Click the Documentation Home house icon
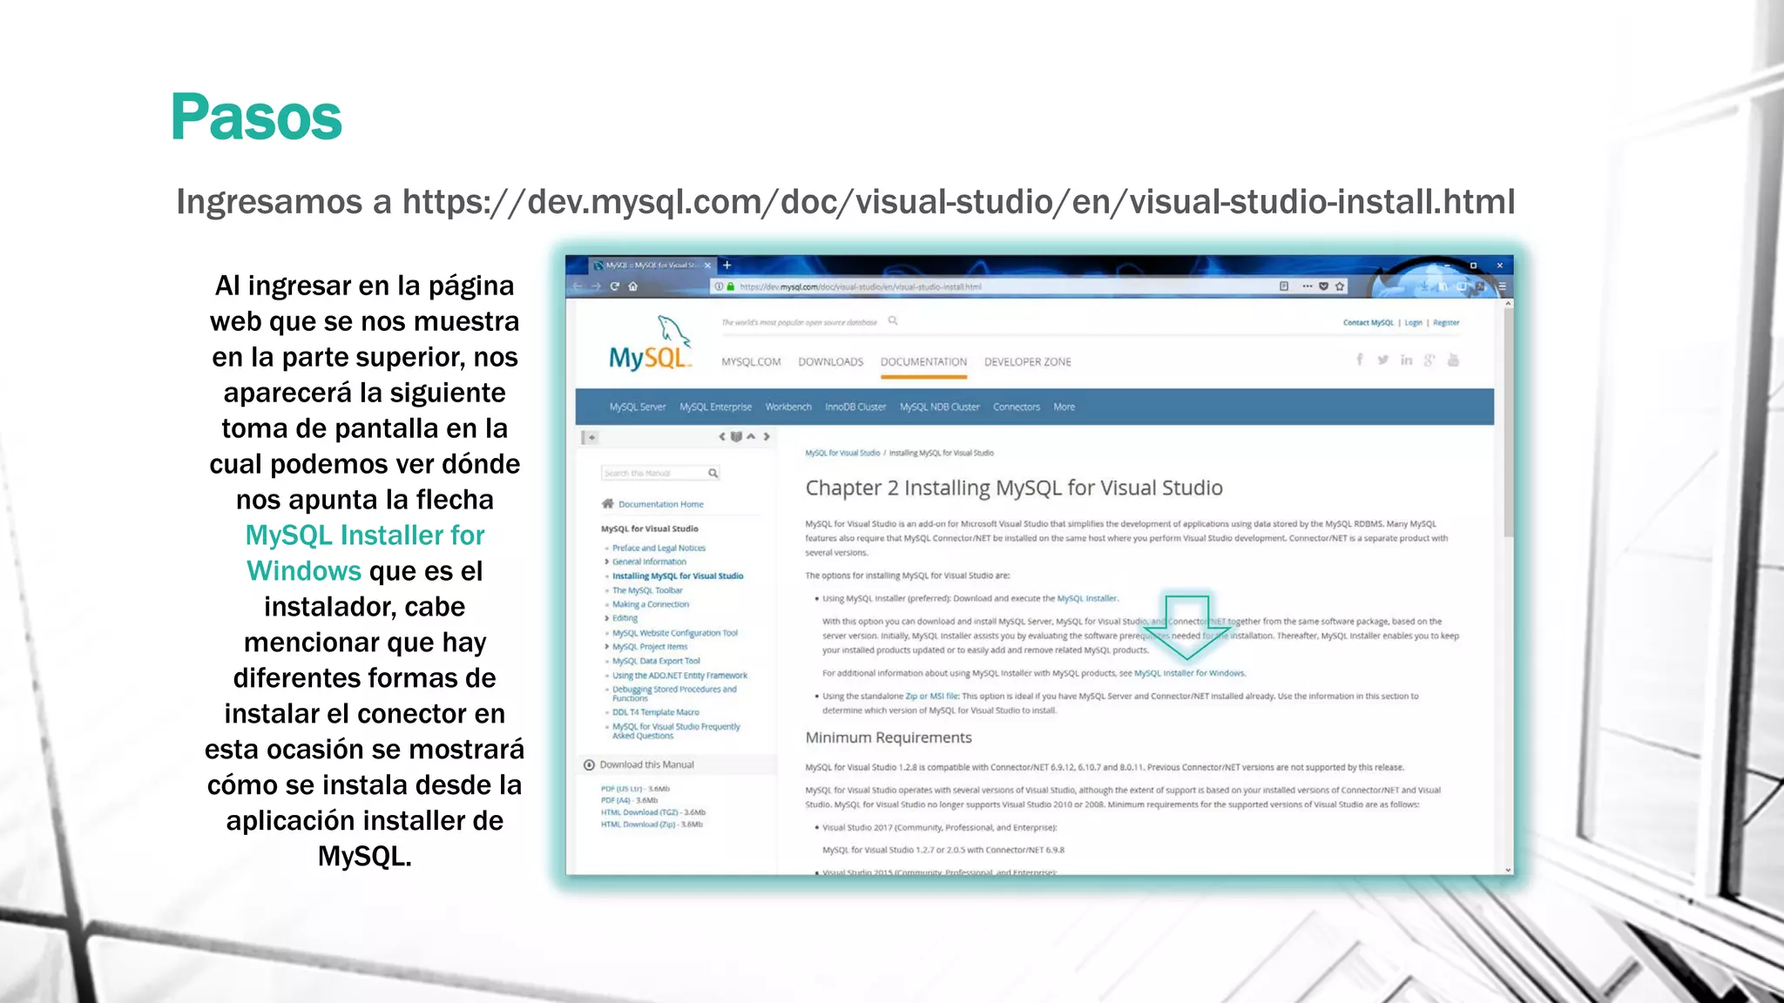1784x1003 pixels. click(608, 503)
